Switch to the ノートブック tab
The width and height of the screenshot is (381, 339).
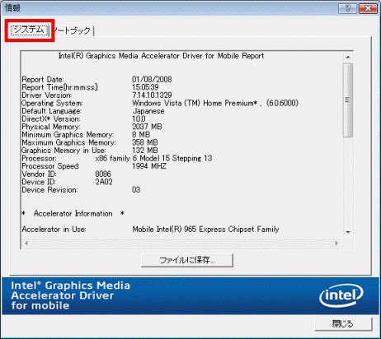click(x=73, y=30)
